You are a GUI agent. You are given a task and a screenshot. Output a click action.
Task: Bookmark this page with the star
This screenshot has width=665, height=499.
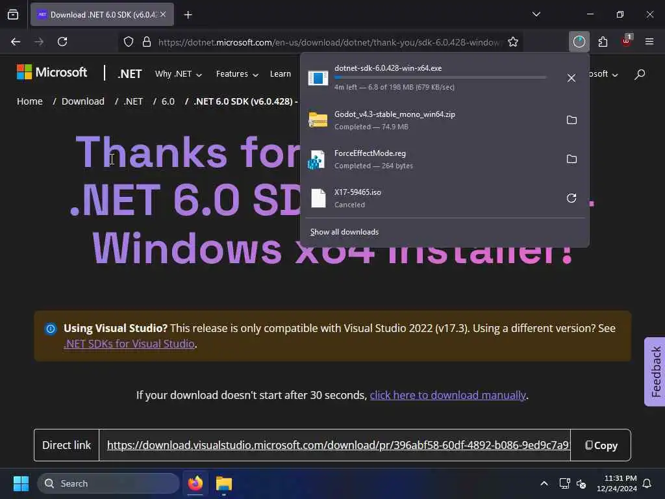[513, 42]
